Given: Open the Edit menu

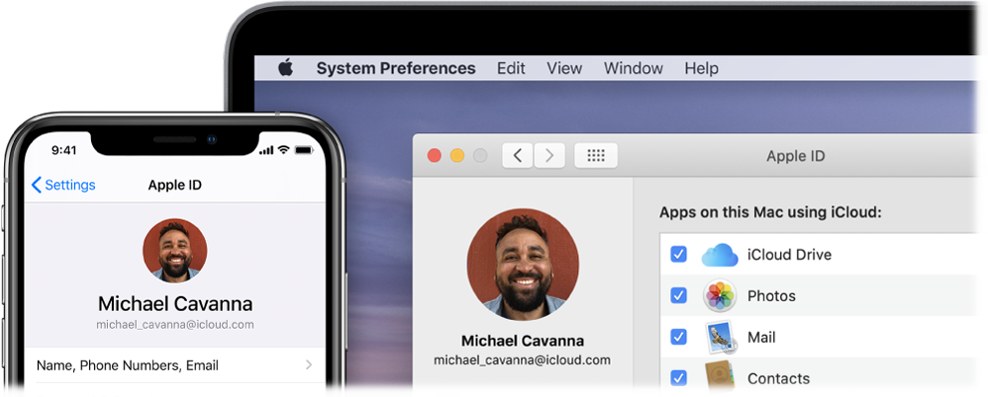Looking at the screenshot, I should pos(511,68).
